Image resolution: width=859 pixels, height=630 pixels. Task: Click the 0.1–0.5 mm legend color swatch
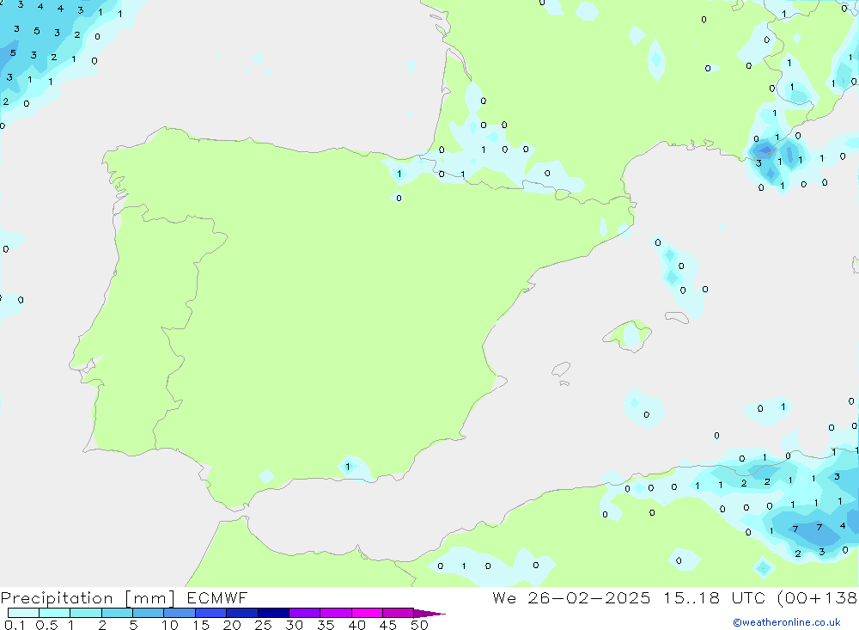tap(23, 613)
